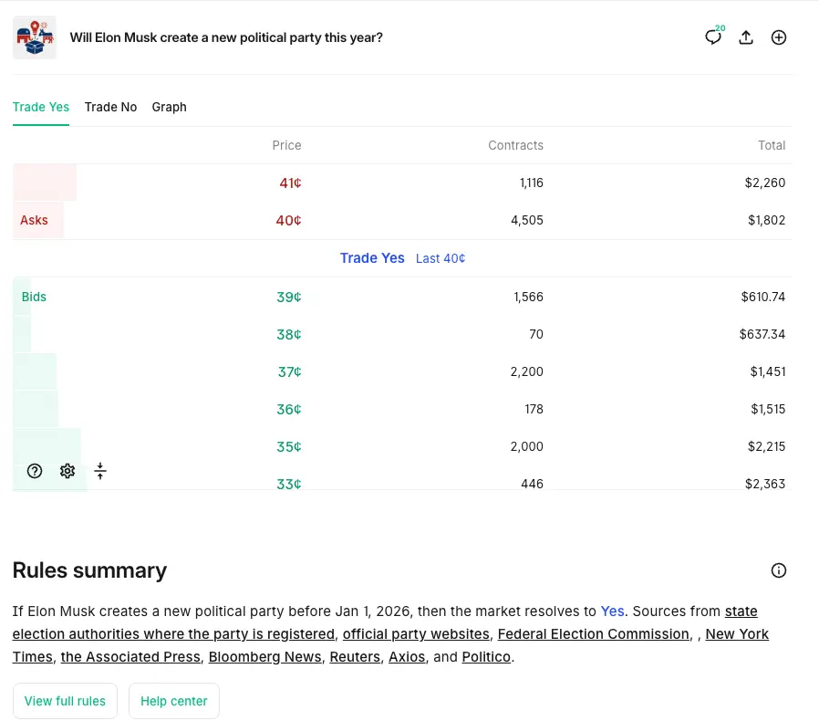This screenshot has width=819, height=721.
Task: Select the 39¢ bid row
Action: 401,297
